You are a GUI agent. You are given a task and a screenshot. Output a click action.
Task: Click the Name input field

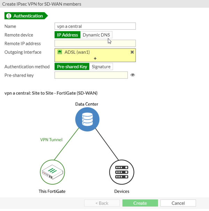(95, 26)
